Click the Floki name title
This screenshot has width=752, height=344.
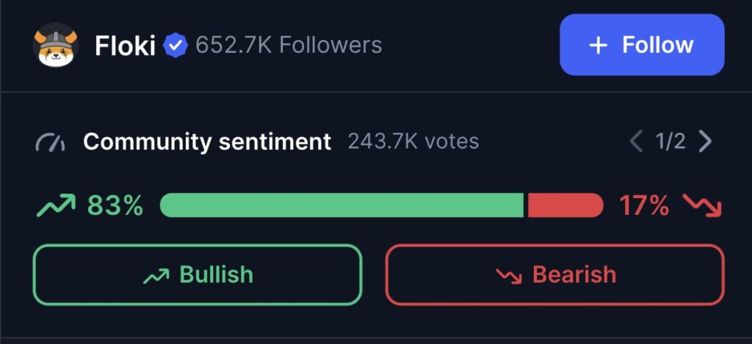tap(125, 46)
